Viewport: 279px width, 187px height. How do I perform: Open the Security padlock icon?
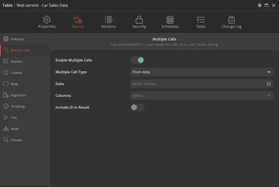[139, 20]
